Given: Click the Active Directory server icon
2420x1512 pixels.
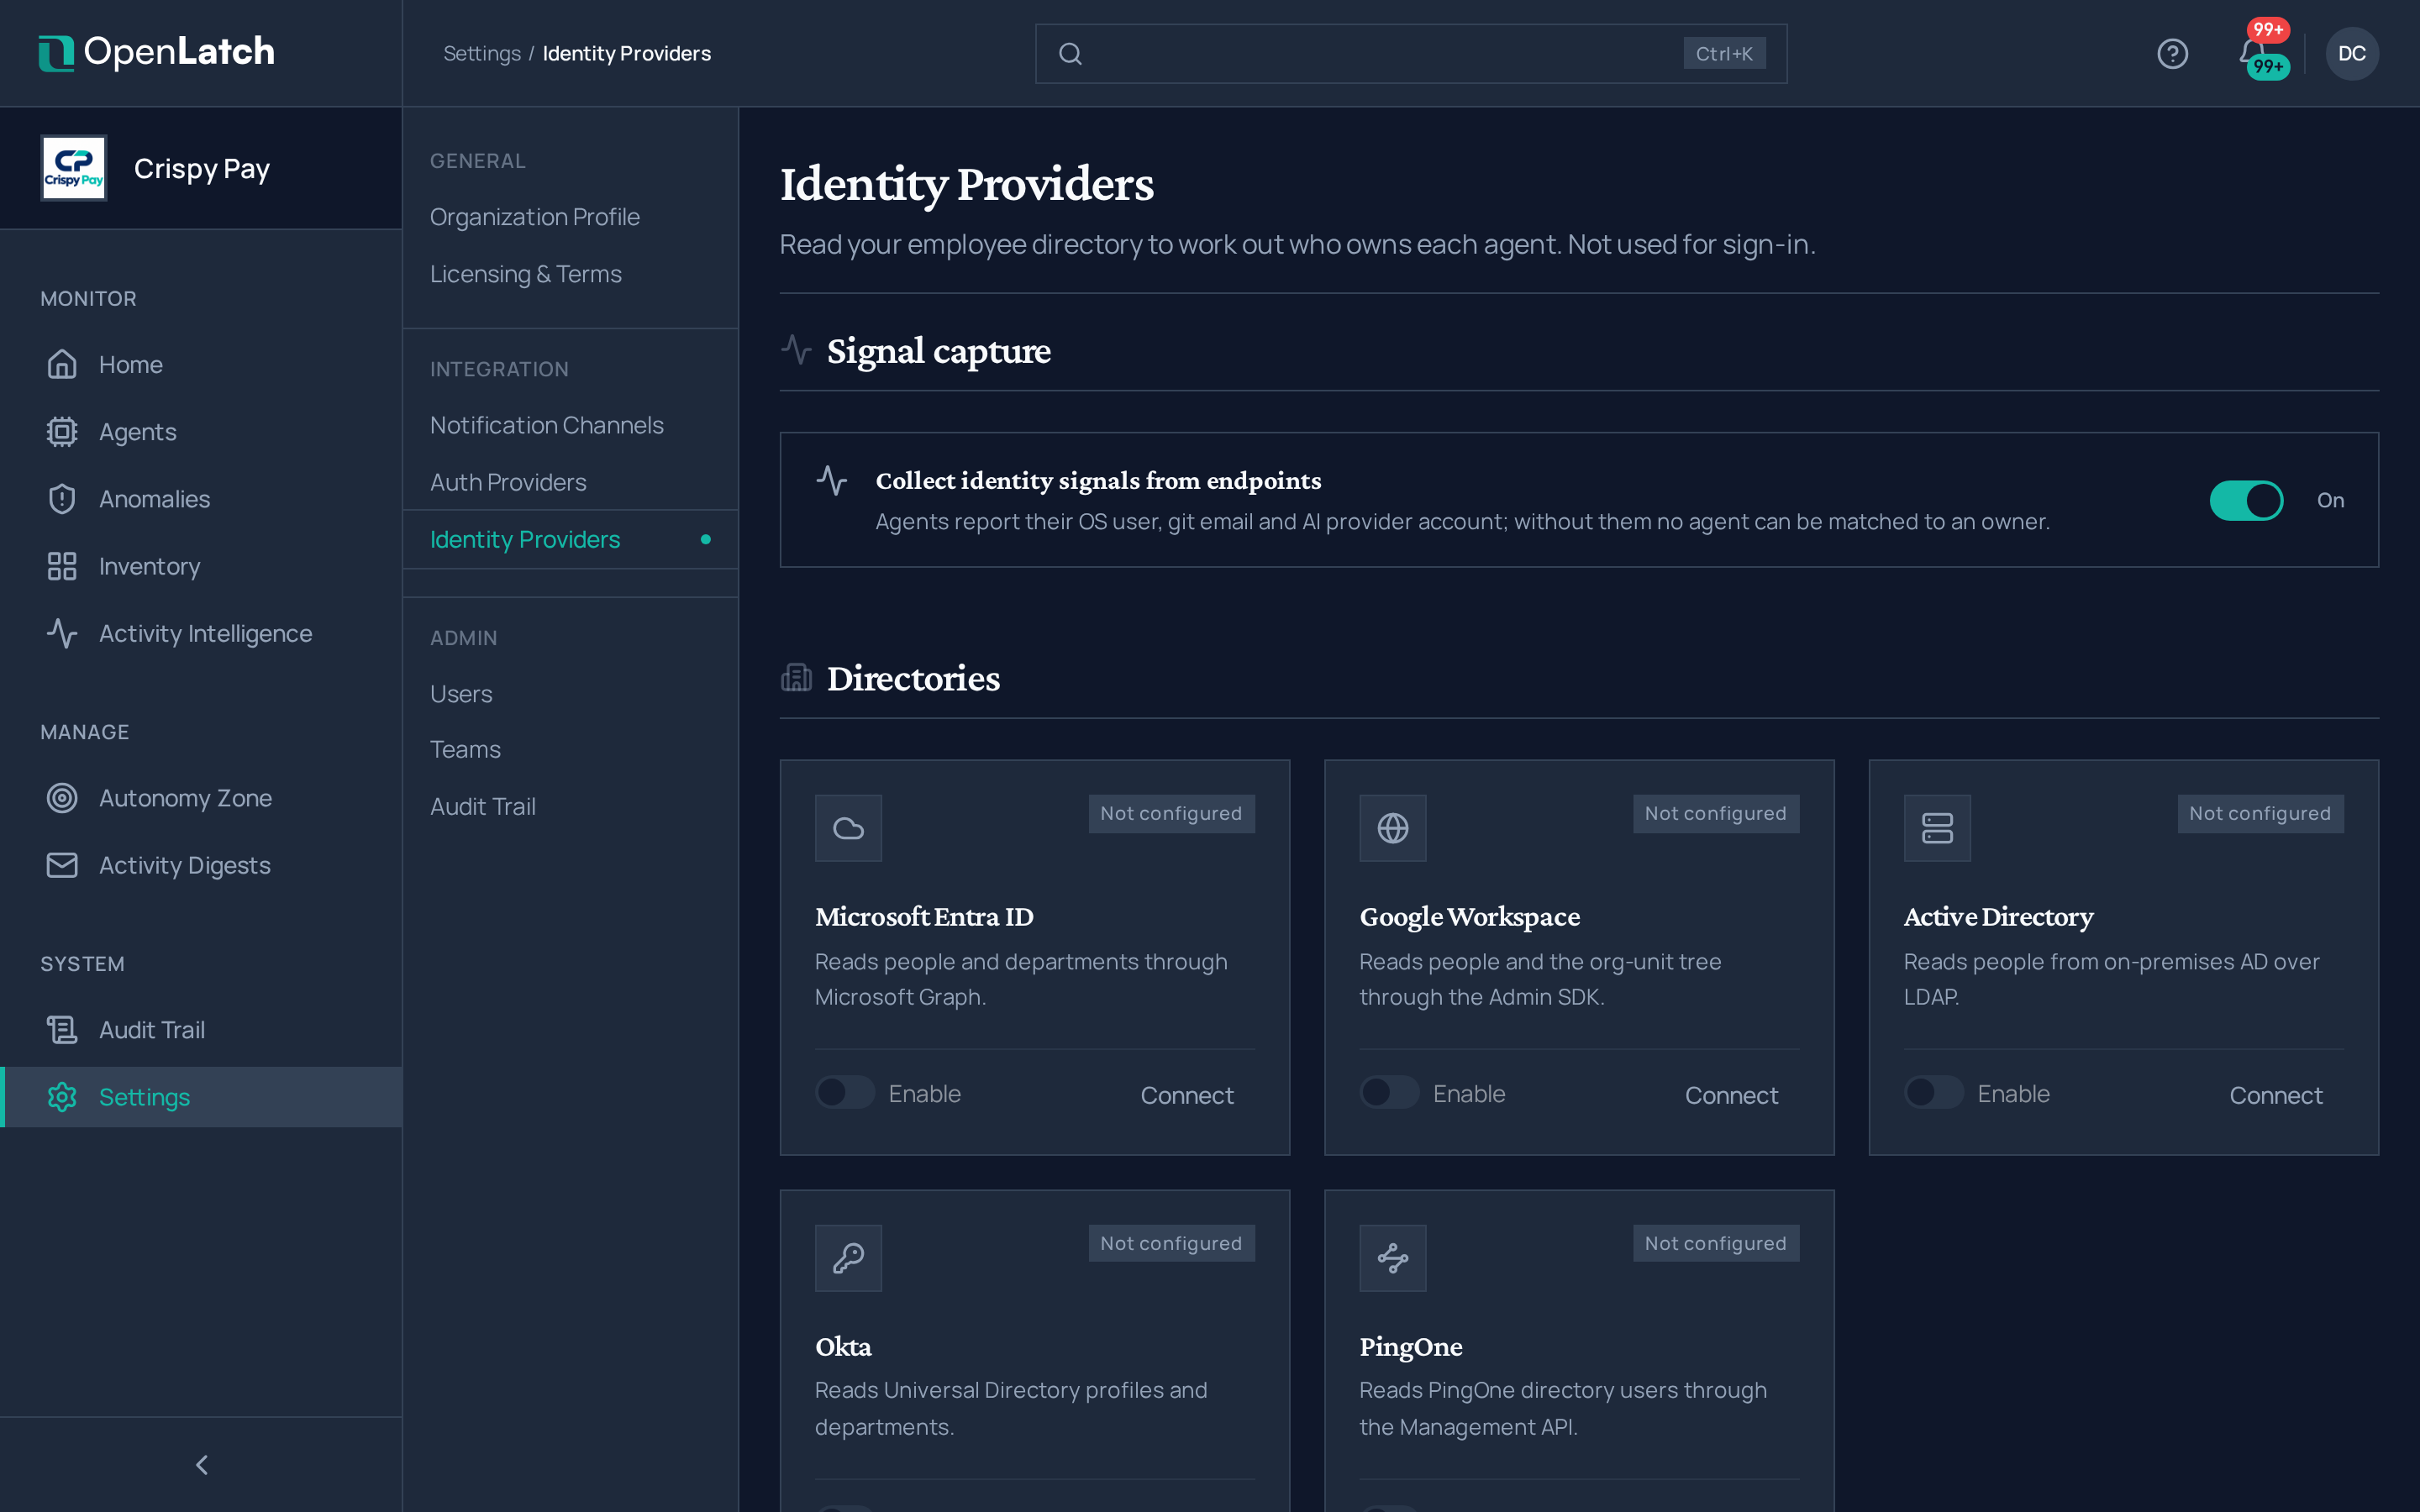Looking at the screenshot, I should 1937,827.
